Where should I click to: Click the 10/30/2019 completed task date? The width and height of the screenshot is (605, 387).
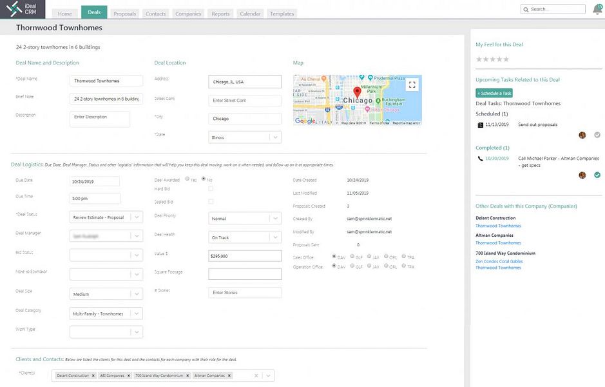click(x=497, y=159)
